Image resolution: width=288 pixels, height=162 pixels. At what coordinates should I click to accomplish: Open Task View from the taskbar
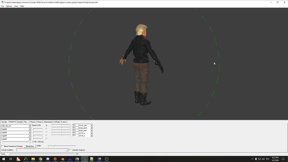[x=11, y=159]
